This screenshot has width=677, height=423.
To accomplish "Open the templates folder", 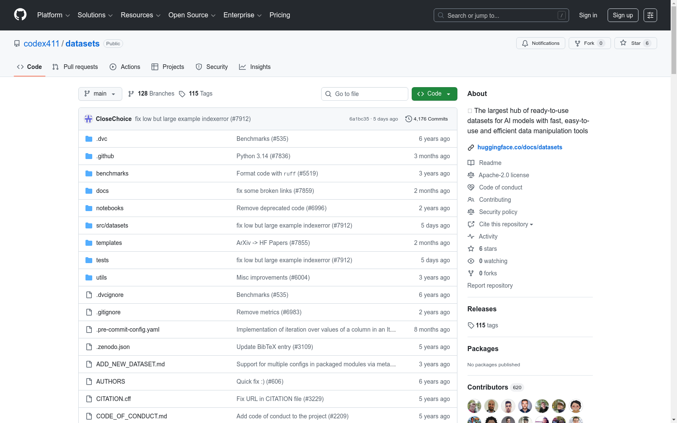I will (109, 243).
